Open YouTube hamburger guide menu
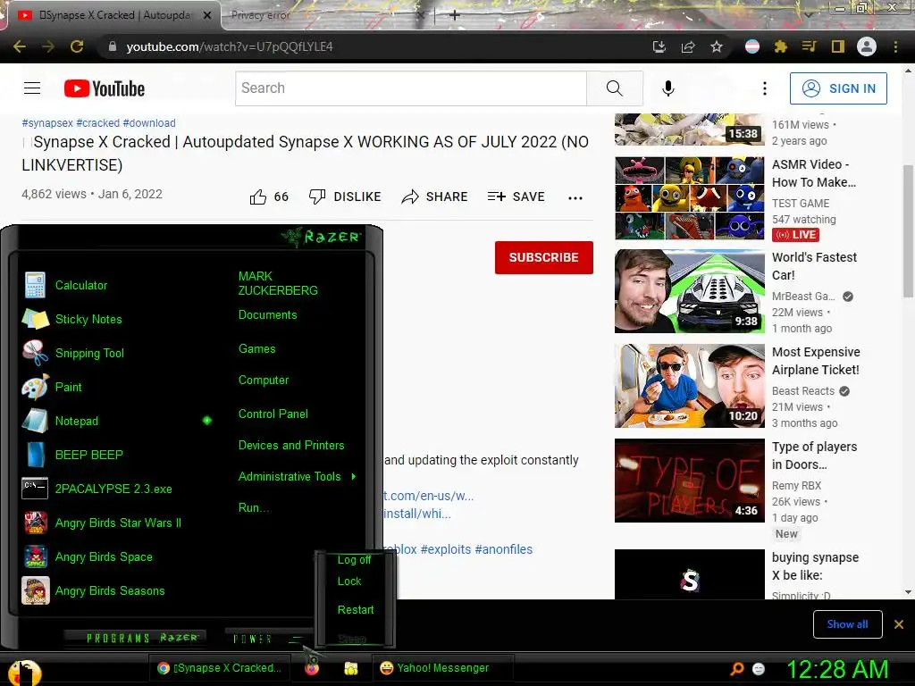This screenshot has height=686, width=915. pyautogui.click(x=32, y=88)
